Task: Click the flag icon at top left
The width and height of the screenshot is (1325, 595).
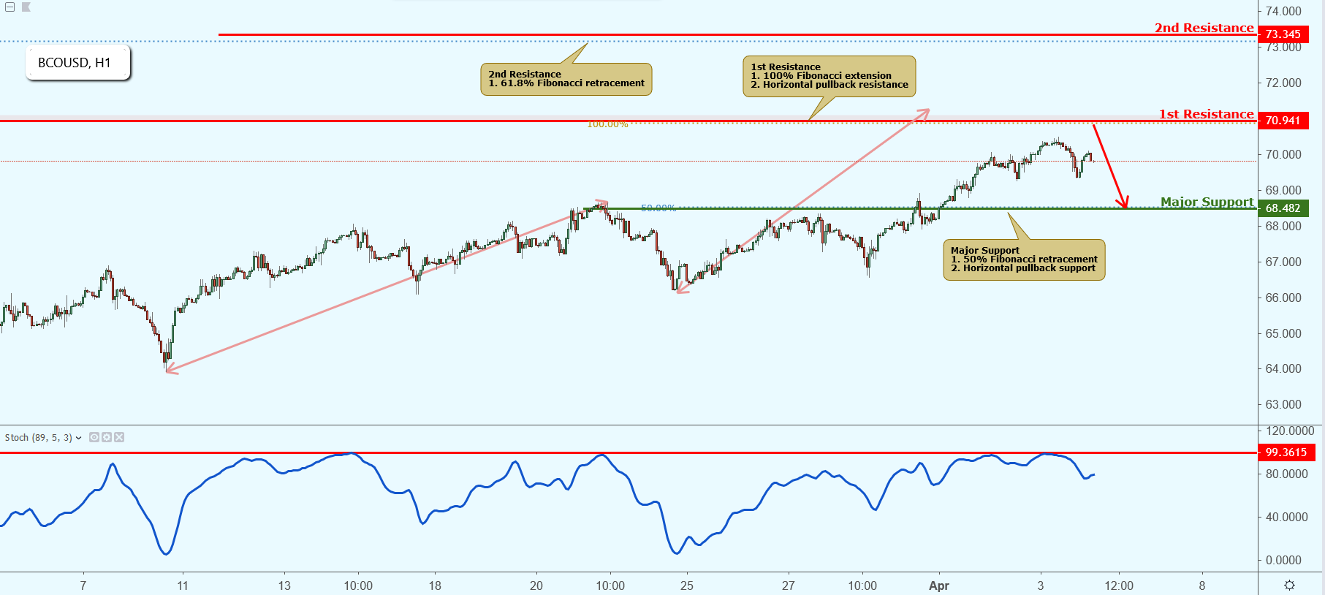Action: [x=26, y=7]
